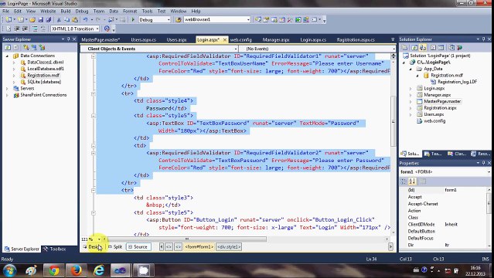494x278 pixels.
Task: Click Uncomment selected lines icon
Action: [x=43, y=29]
